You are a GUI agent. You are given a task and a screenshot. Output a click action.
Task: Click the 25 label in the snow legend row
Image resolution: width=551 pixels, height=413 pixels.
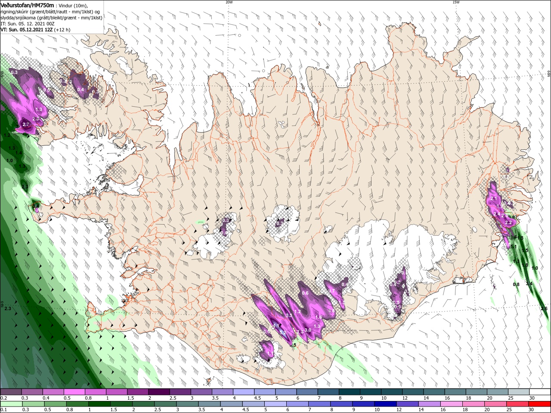pyautogui.click(x=510, y=398)
